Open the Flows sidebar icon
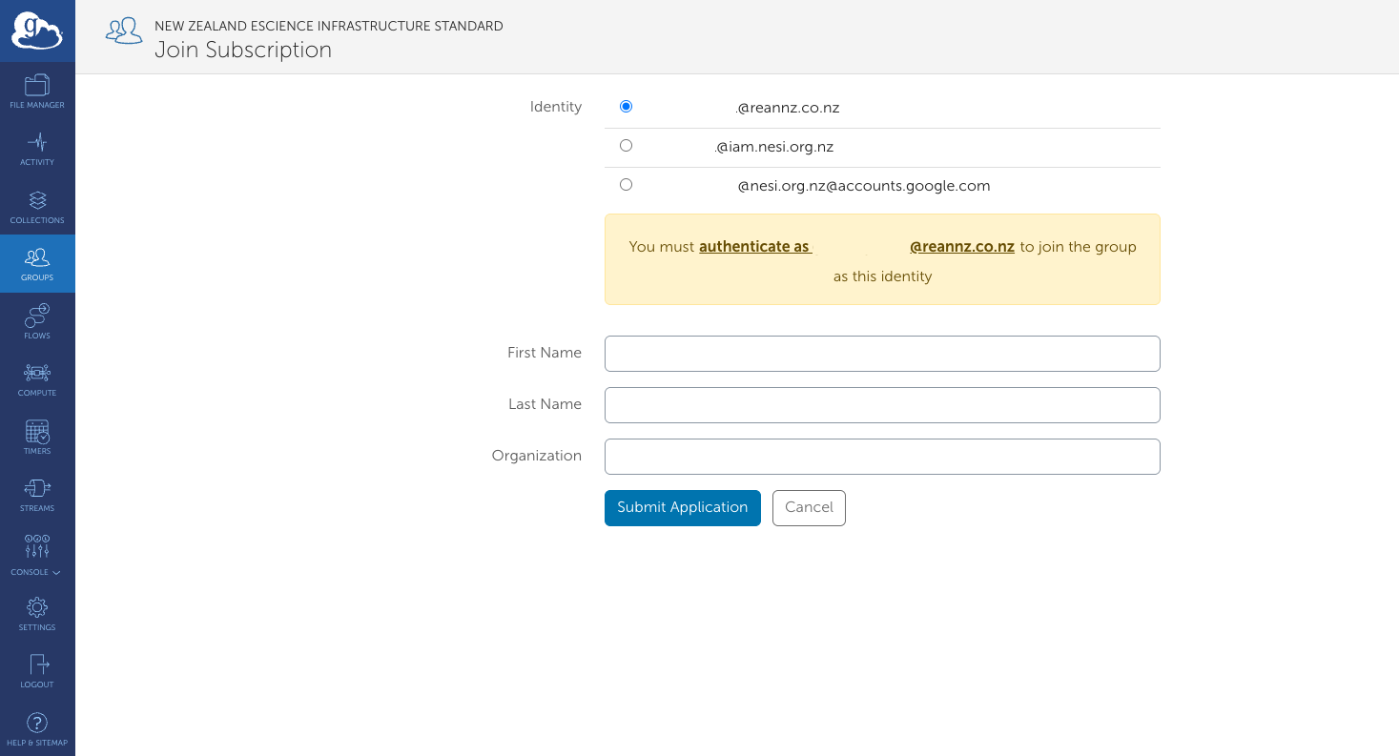 click(x=37, y=321)
